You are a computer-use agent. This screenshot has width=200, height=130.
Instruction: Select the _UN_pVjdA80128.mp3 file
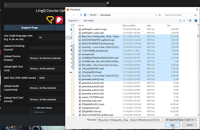[x=128, y=72]
